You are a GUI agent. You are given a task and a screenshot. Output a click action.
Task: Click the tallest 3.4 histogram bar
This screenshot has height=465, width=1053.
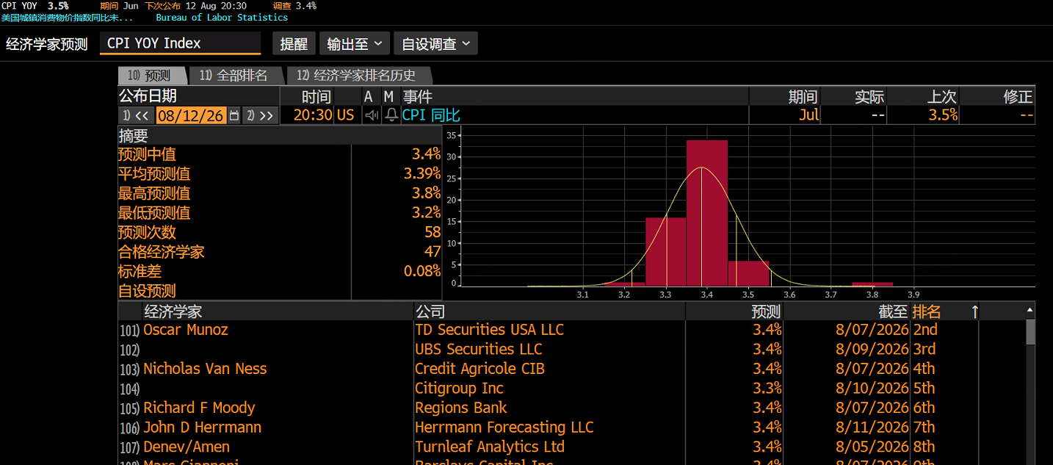pyautogui.click(x=707, y=213)
